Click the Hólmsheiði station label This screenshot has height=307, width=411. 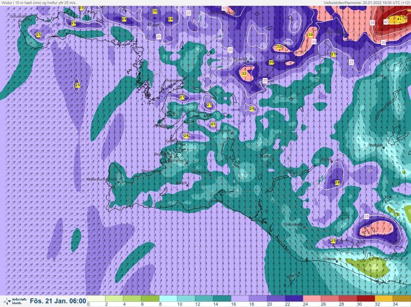click(177, 160)
